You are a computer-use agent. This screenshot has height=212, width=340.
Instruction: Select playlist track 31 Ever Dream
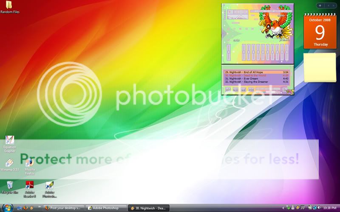257,79
